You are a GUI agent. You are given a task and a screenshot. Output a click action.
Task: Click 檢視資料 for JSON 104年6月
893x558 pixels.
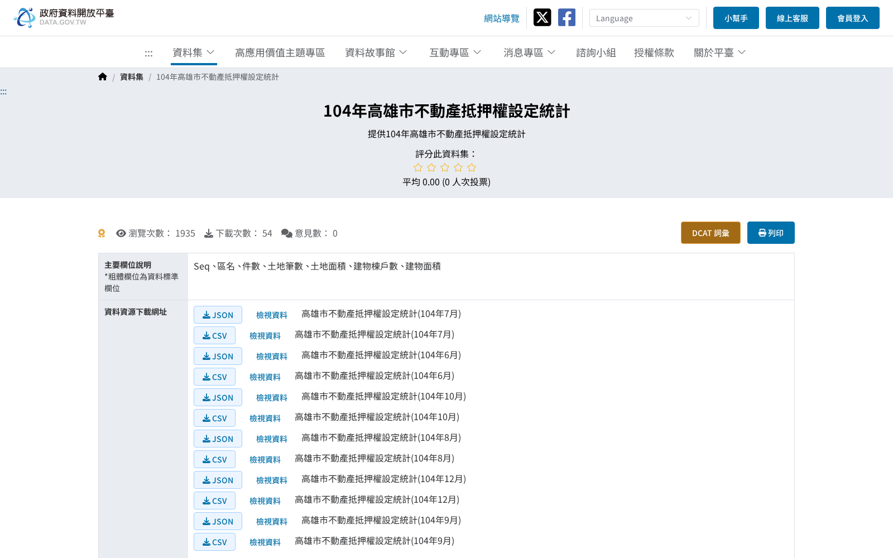pos(272,357)
